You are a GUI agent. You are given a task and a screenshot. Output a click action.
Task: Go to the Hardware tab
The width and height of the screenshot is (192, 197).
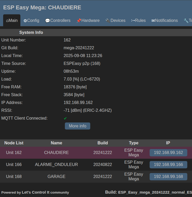click(88, 21)
